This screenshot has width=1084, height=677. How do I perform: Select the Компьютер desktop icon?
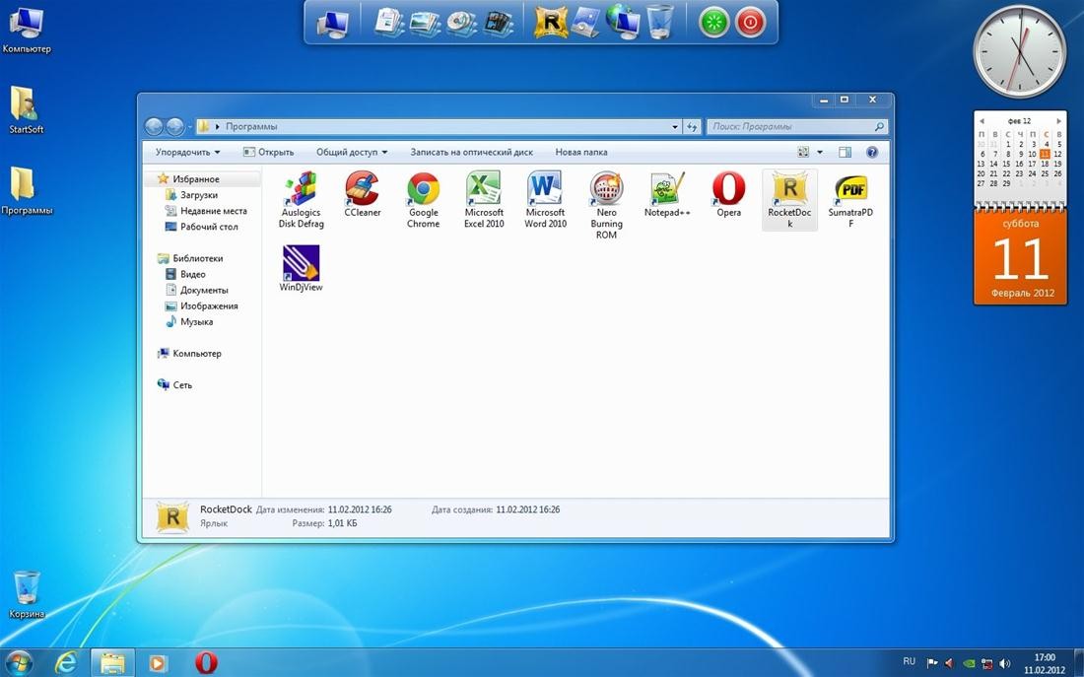click(x=27, y=31)
